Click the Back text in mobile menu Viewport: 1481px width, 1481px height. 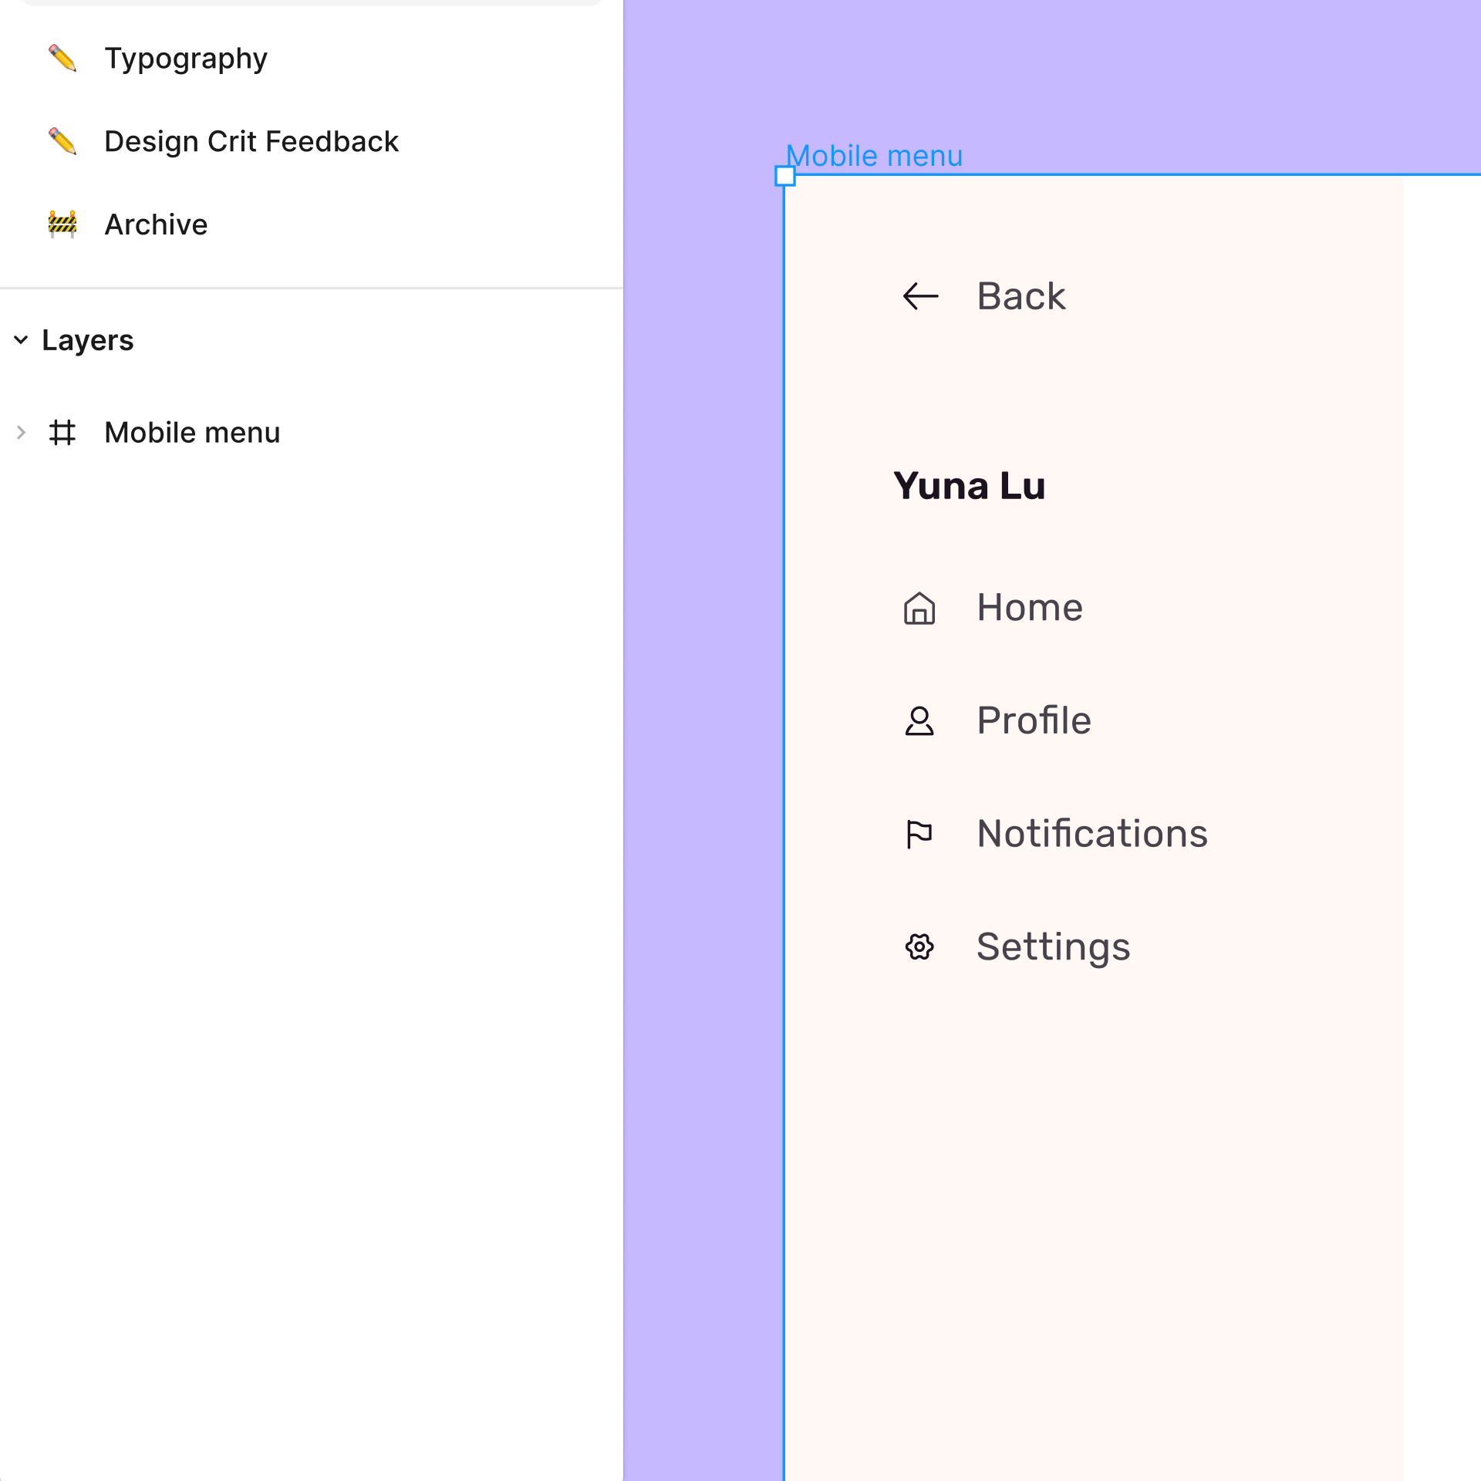pyautogui.click(x=1021, y=296)
